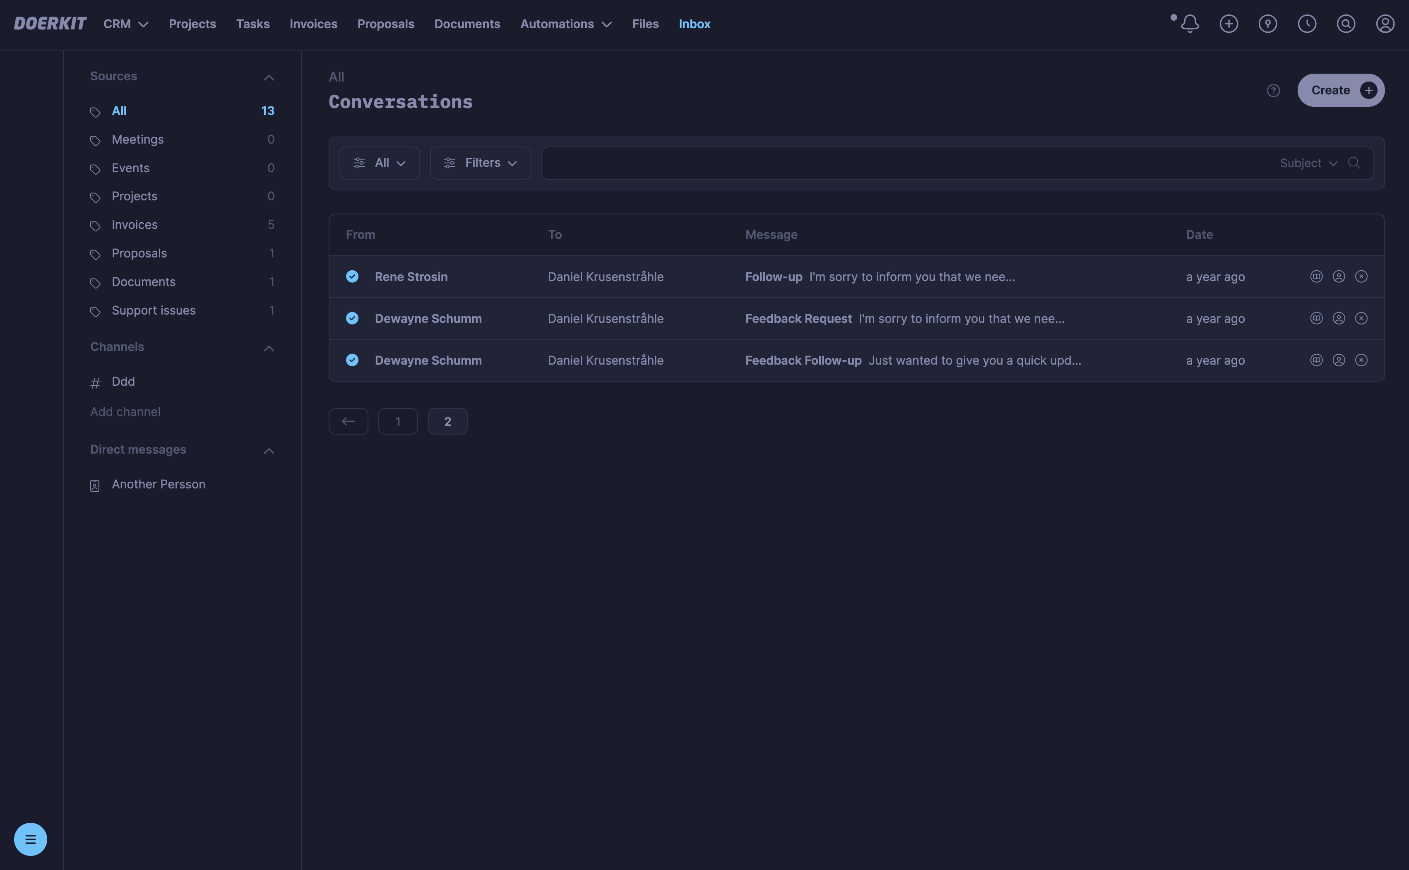This screenshot has height=870, width=1409.
Task: Open recent history with the clock icon
Action: tap(1307, 24)
